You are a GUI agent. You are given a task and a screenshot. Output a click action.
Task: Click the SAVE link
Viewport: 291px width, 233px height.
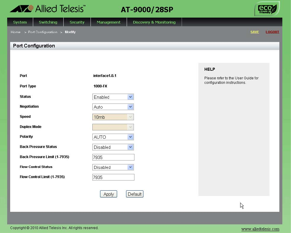pos(255,32)
